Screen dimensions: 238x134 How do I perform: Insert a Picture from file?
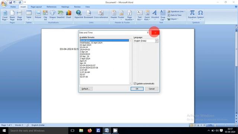click(x=38, y=15)
